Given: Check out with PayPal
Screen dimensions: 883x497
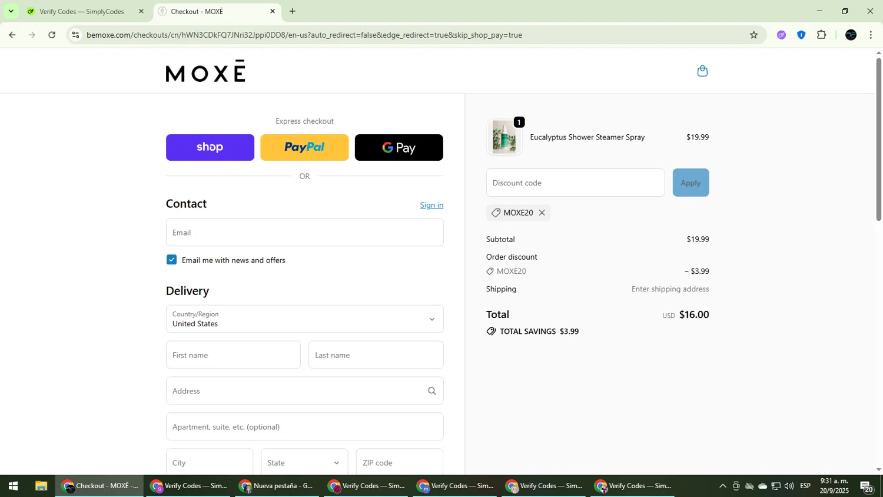Looking at the screenshot, I should (304, 147).
